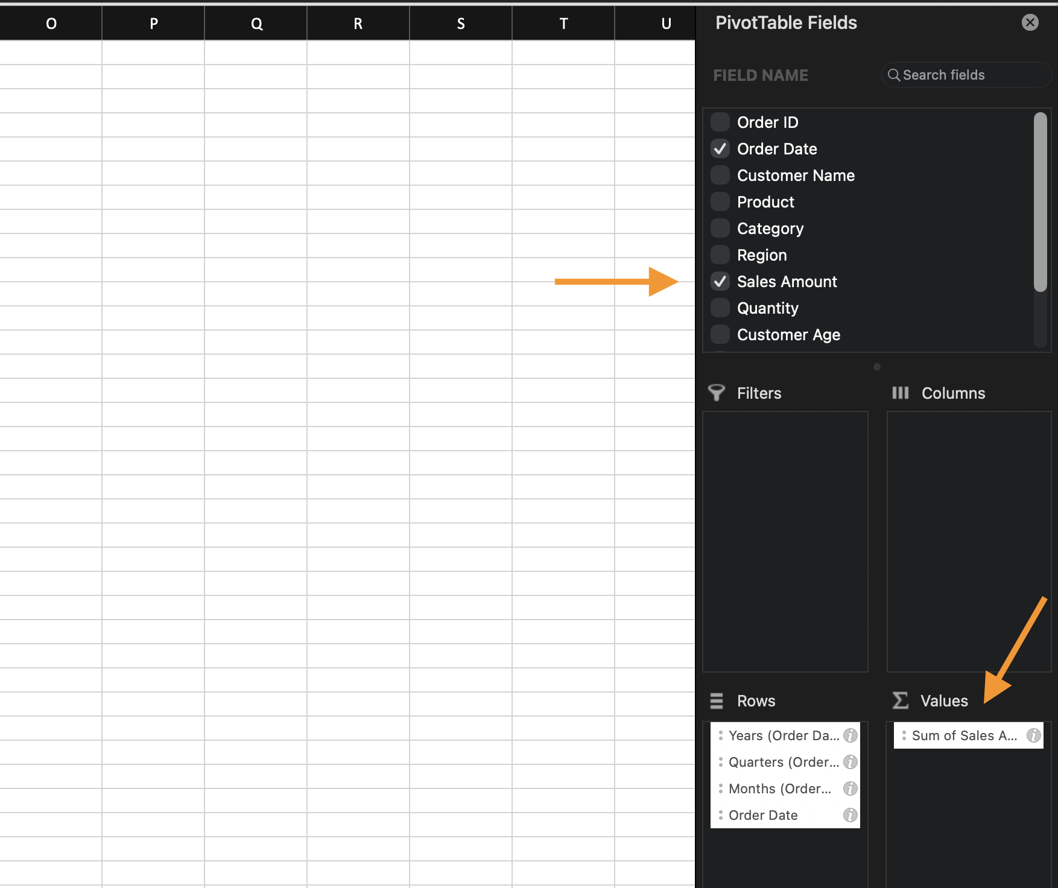The width and height of the screenshot is (1058, 888).
Task: Click the field list vertical scrollbar
Action: (x=1040, y=203)
